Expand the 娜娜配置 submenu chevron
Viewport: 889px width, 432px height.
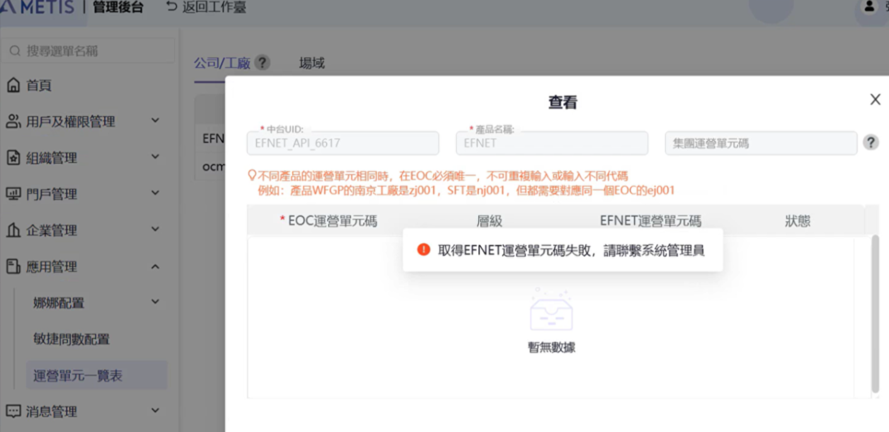point(155,302)
